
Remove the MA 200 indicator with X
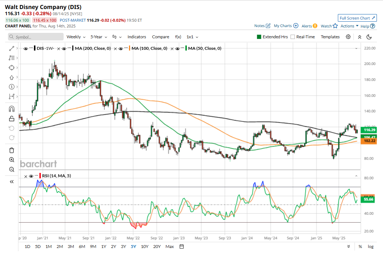tap(59, 49)
